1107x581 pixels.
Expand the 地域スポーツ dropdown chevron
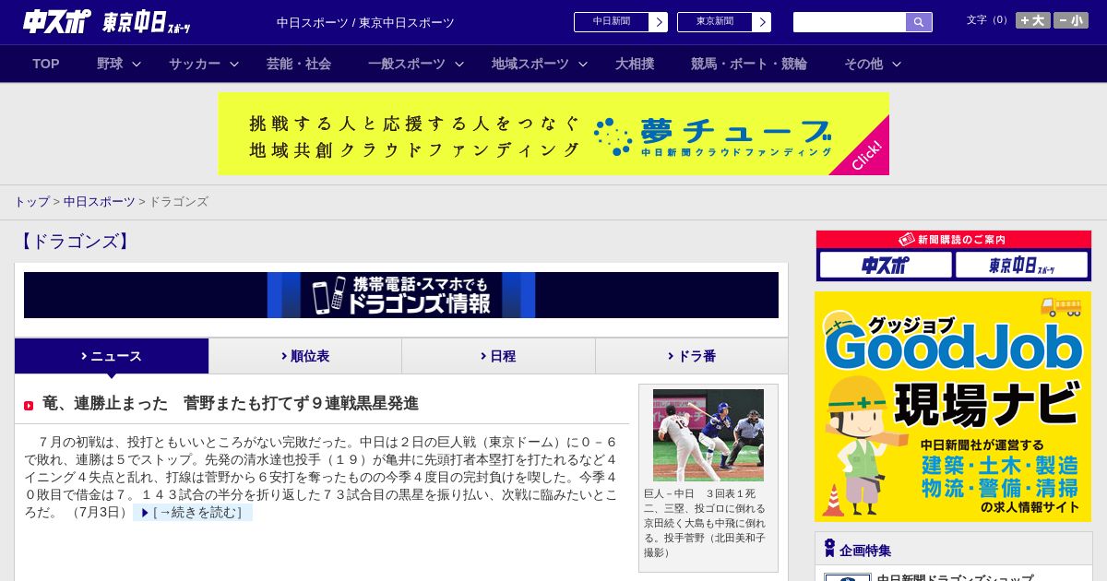583,64
